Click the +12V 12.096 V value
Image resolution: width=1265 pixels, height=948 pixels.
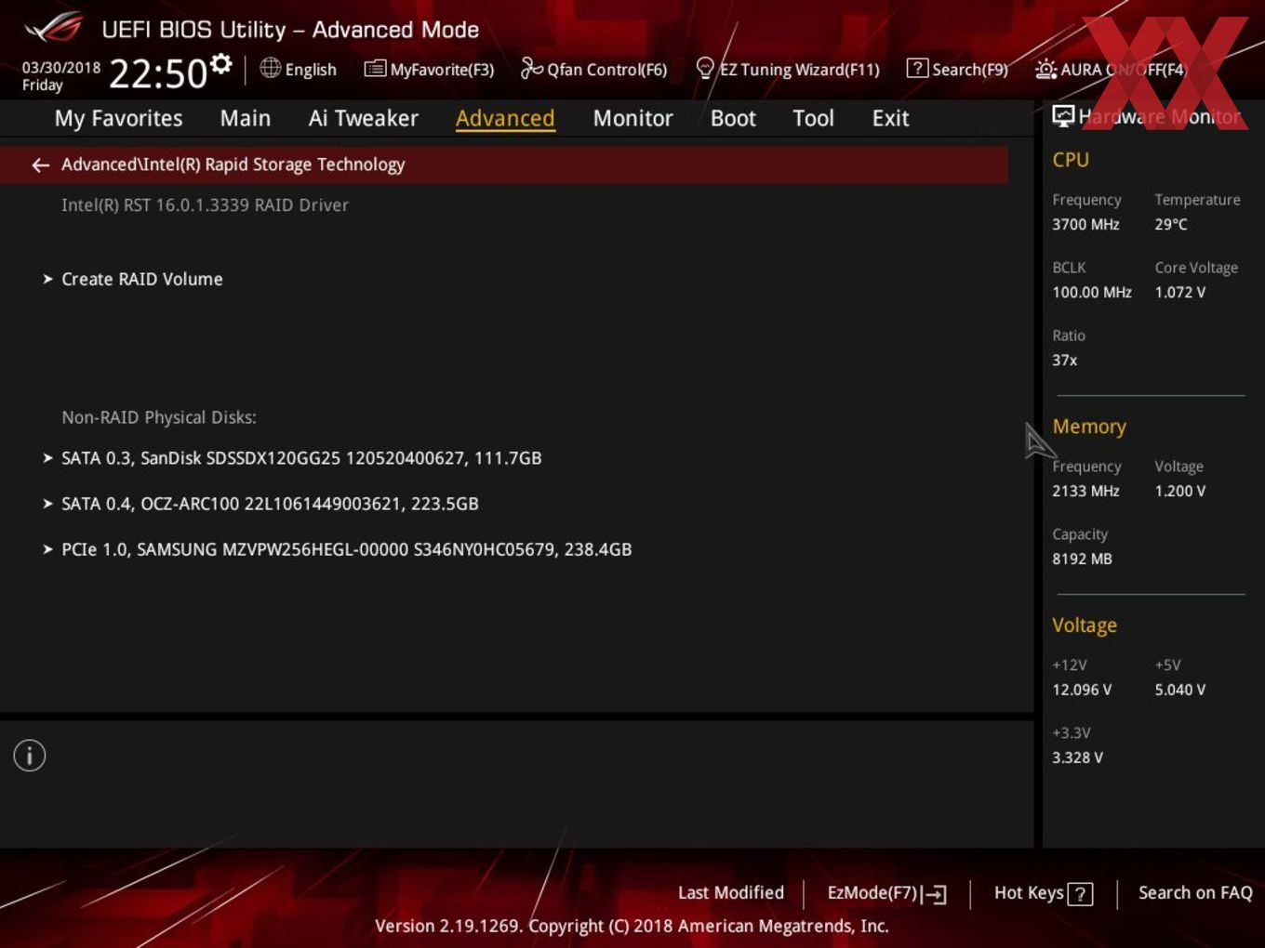point(1082,690)
